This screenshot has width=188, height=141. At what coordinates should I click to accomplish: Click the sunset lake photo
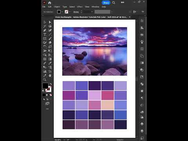click(95, 51)
